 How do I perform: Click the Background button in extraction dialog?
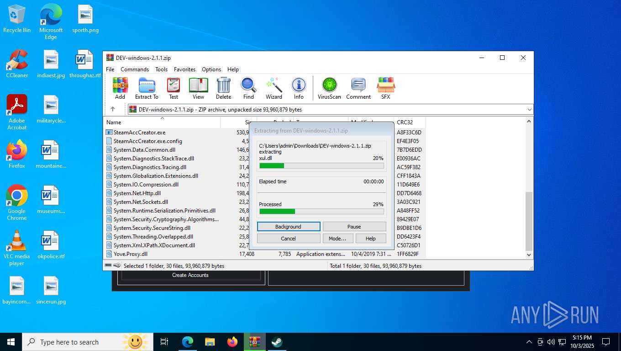click(289, 227)
